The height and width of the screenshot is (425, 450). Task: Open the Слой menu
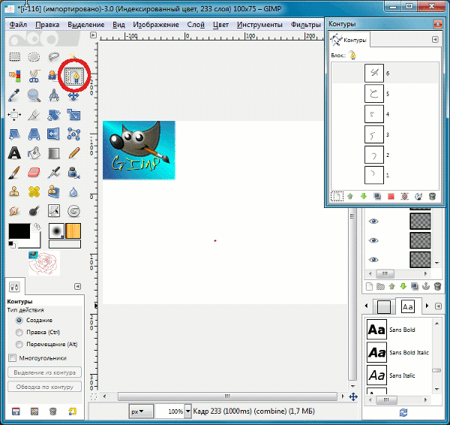pos(196,25)
